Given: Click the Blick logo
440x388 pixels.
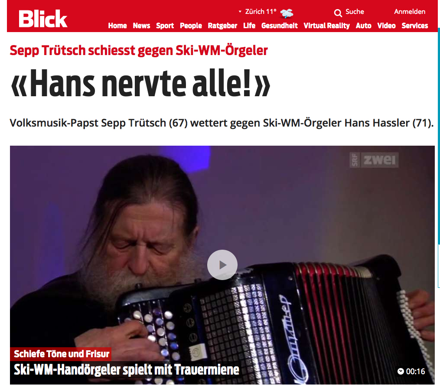Looking at the screenshot, I should 43,19.
